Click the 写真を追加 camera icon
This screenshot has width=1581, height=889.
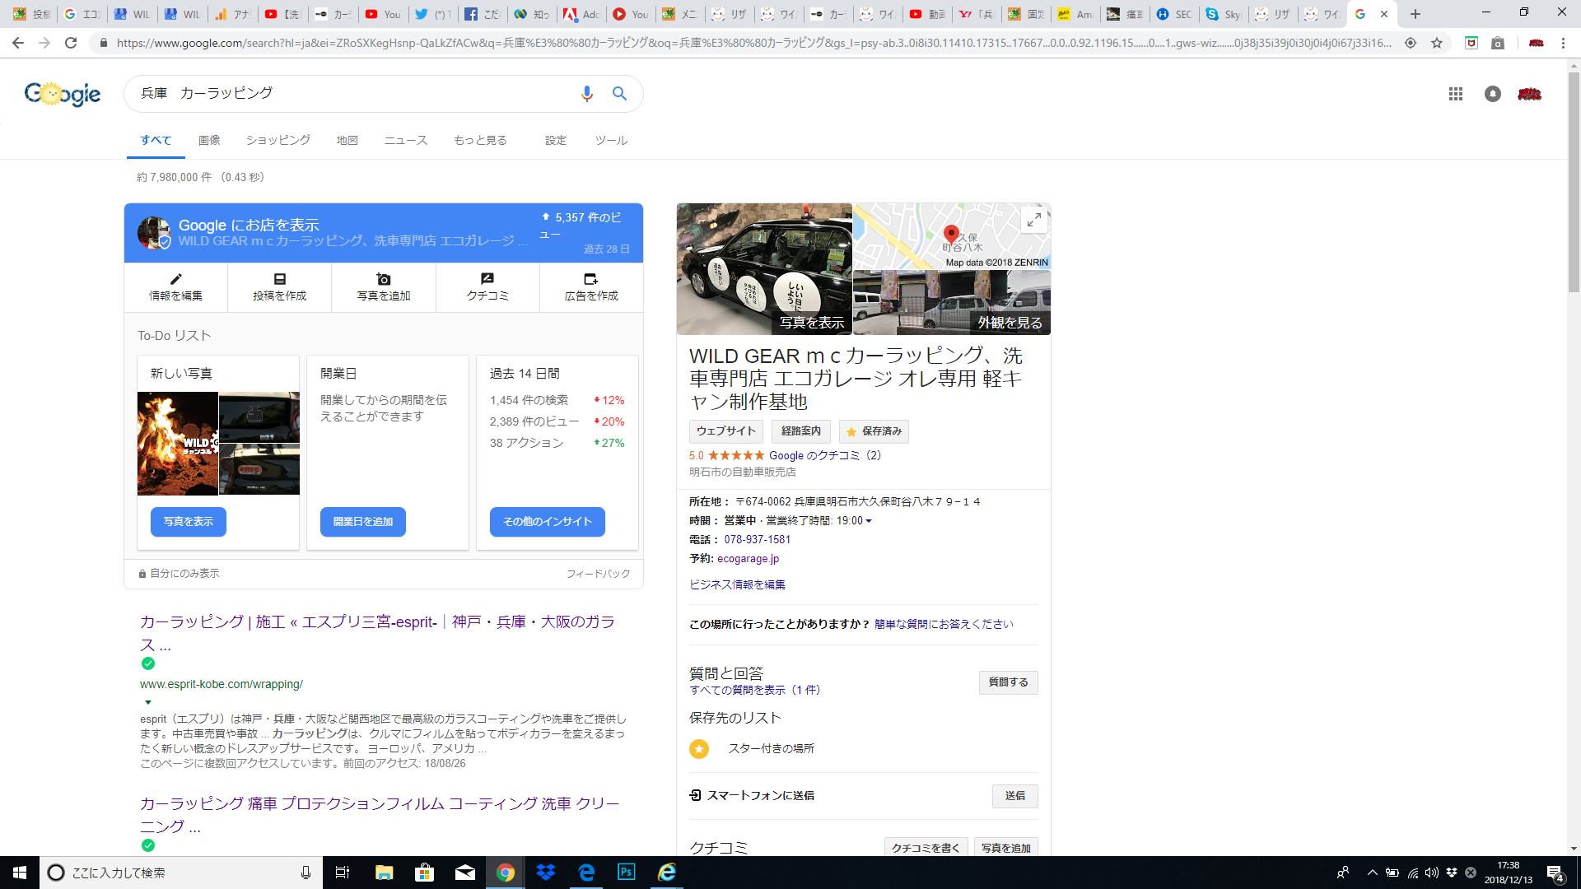pyautogui.click(x=383, y=280)
